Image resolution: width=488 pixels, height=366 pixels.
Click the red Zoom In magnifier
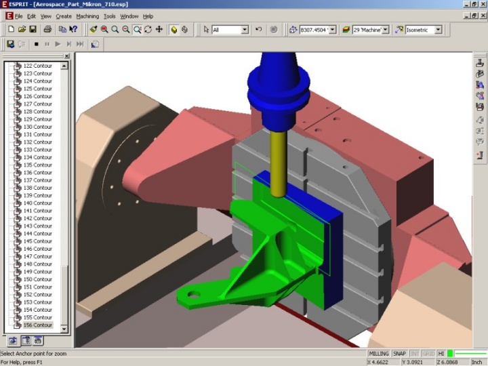click(x=104, y=30)
